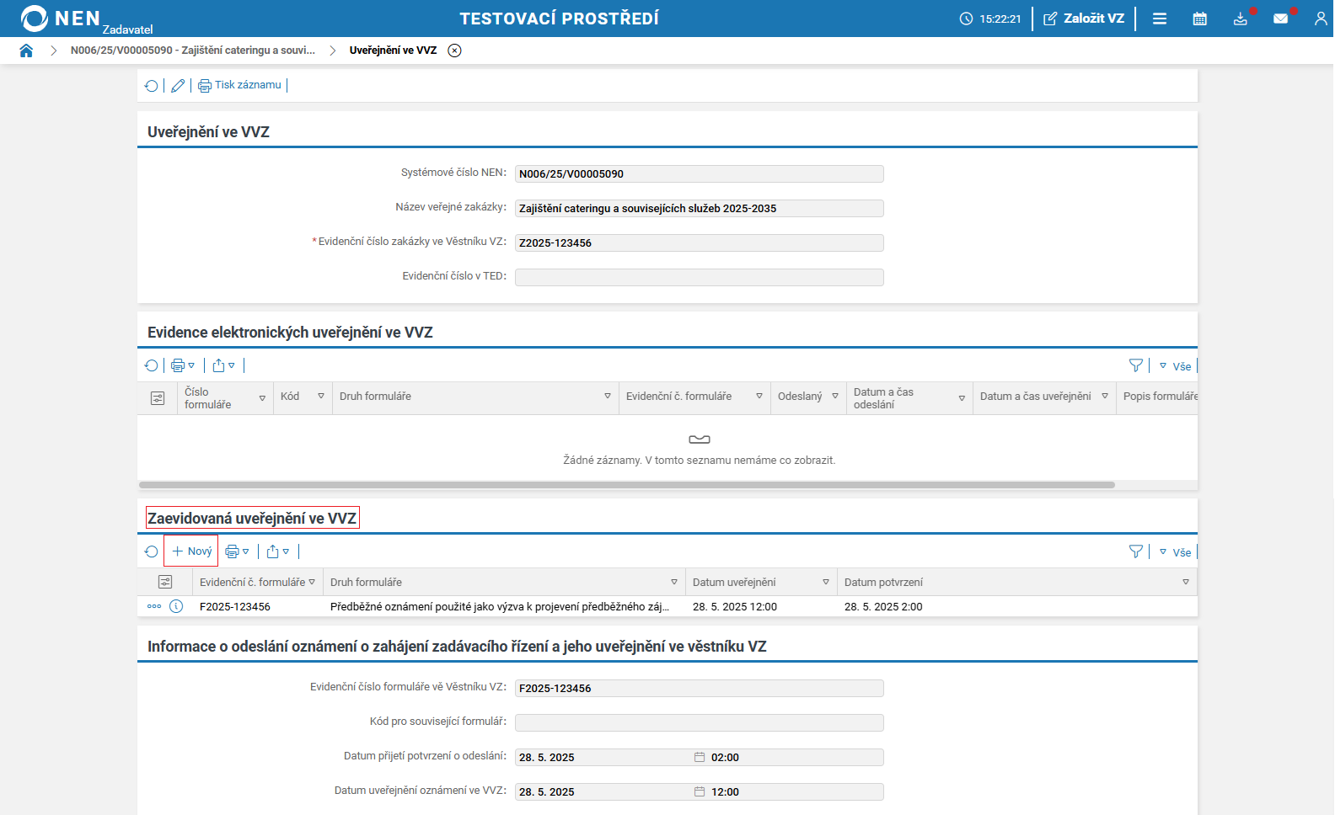Select Předběžné oznámení cell in Druh formuláře
Screen dimensions: 1335x815
tap(500, 606)
